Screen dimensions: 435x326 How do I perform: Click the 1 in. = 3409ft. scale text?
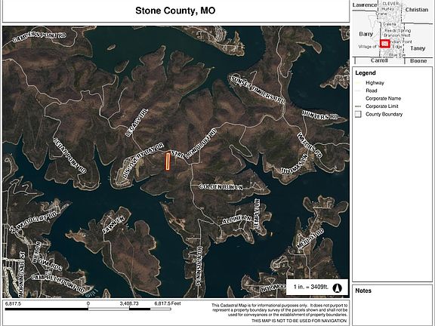click(311, 287)
